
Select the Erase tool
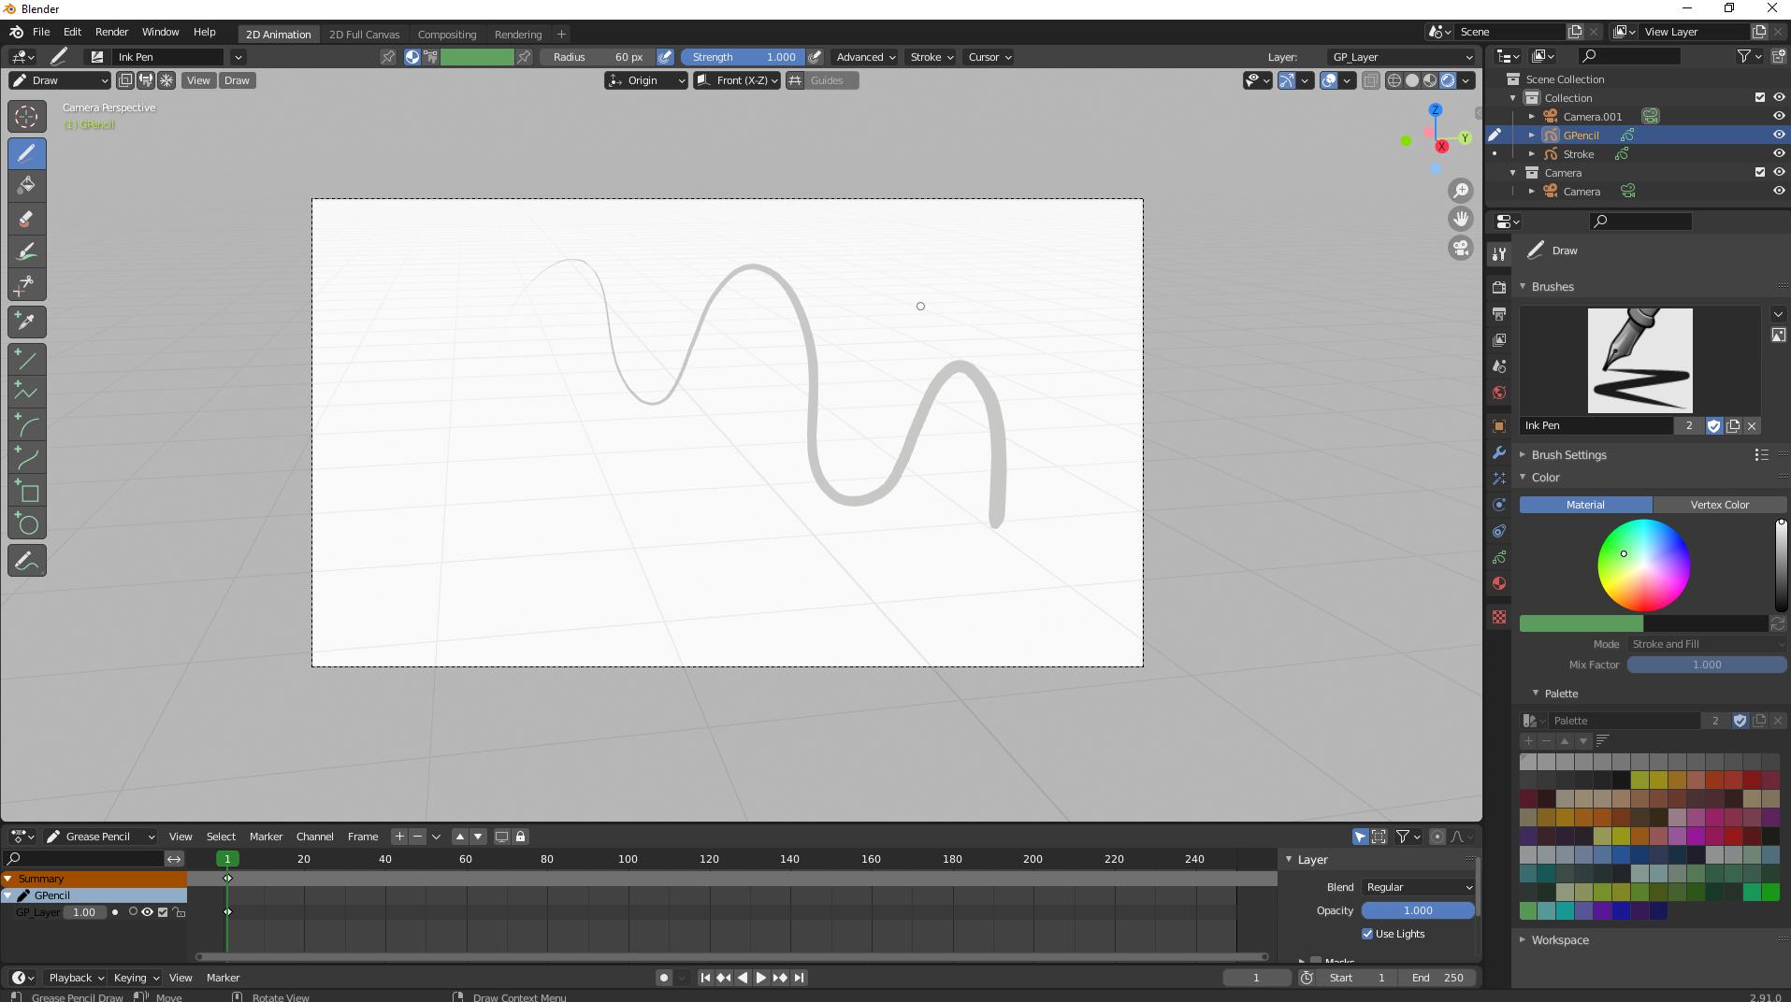click(x=27, y=219)
